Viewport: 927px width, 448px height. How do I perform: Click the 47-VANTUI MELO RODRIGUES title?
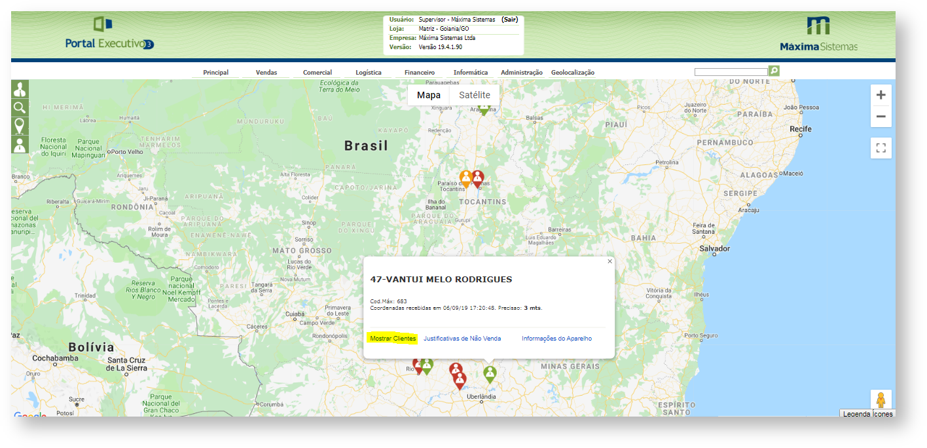coord(441,279)
